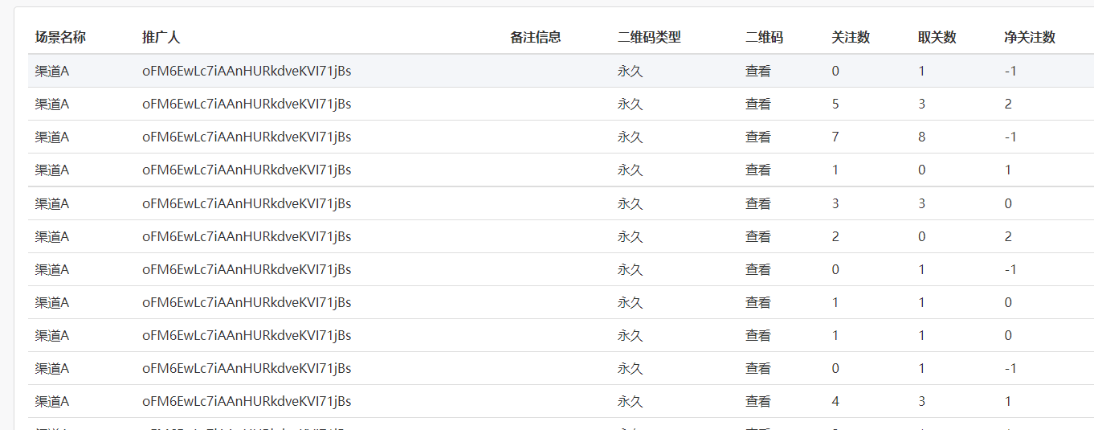This screenshot has width=1094, height=430.
Task: Click 渠道A in the row with 关注数 5
Action: coord(52,104)
